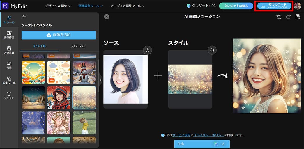Select the floral woman portrait style
The width and height of the screenshot is (304, 149).
pyautogui.click(x=59, y=123)
